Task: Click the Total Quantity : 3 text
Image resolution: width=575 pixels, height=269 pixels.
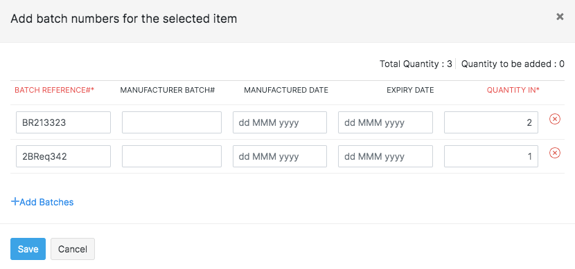Action: [416, 64]
